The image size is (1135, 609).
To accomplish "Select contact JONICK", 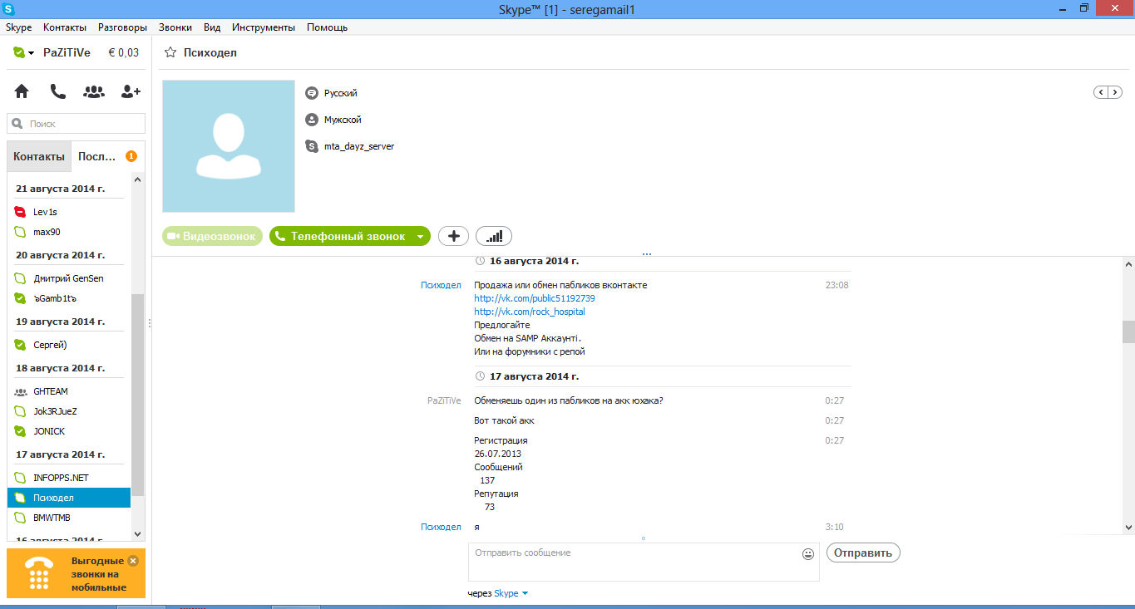I will click(x=69, y=431).
